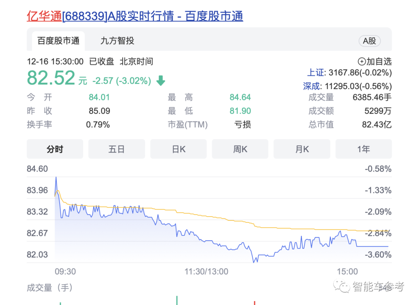Select the 周K chart tab
The image size is (418, 305).
click(240, 149)
